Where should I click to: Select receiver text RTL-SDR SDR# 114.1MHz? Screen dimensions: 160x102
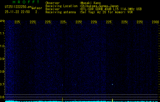[111, 9]
